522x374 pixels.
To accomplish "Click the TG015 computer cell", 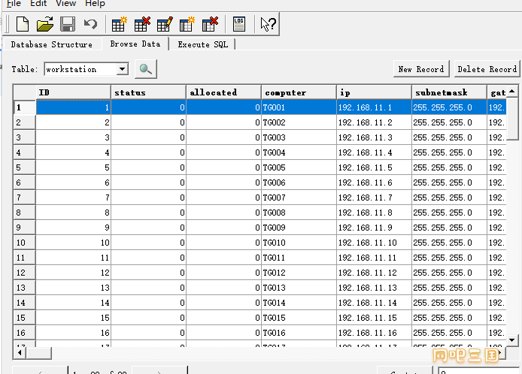I will 299,318.
